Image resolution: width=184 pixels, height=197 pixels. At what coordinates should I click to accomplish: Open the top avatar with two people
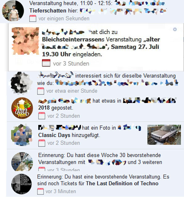click(13, 11)
